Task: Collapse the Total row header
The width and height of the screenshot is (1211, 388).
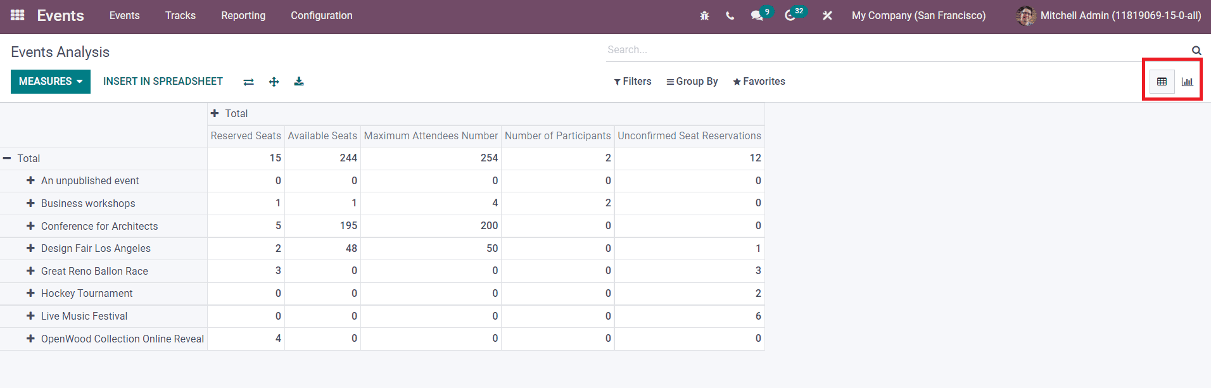Action: [x=7, y=158]
